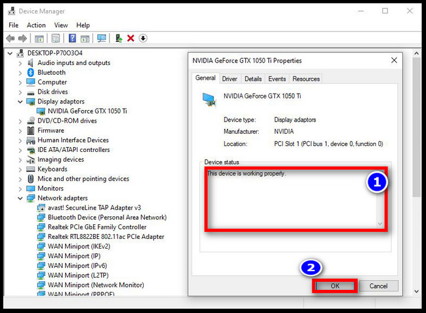
Task: Click the Back arrow toolbar icon
Action: pos(10,38)
